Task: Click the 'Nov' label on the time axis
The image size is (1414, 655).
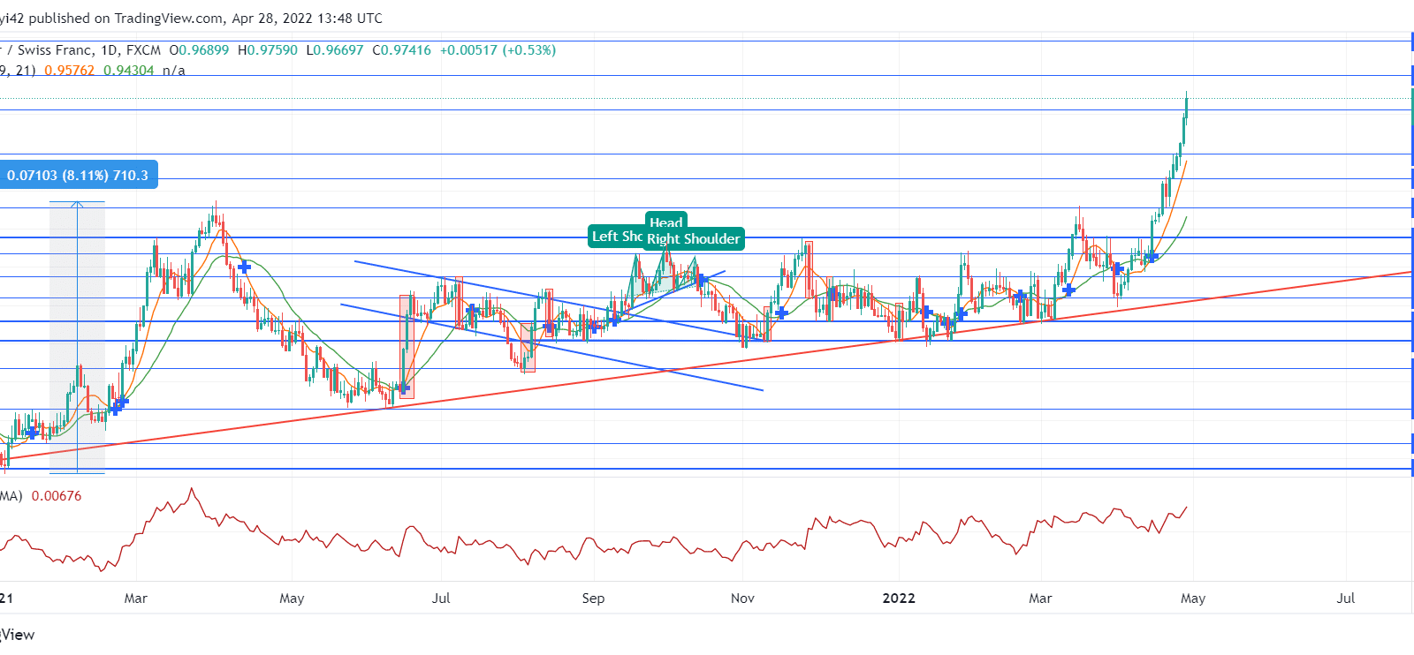Action: pos(743,599)
